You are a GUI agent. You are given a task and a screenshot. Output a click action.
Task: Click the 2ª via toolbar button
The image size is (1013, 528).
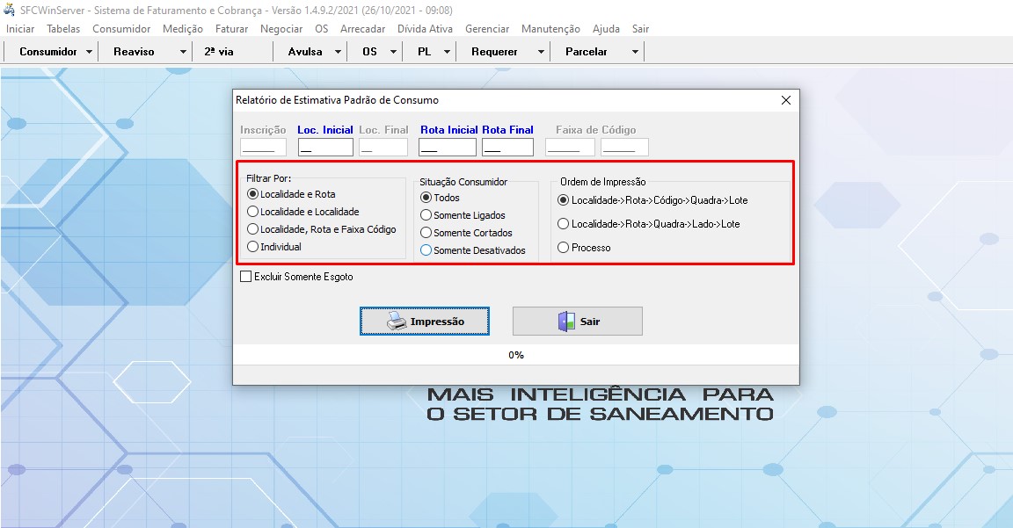219,52
